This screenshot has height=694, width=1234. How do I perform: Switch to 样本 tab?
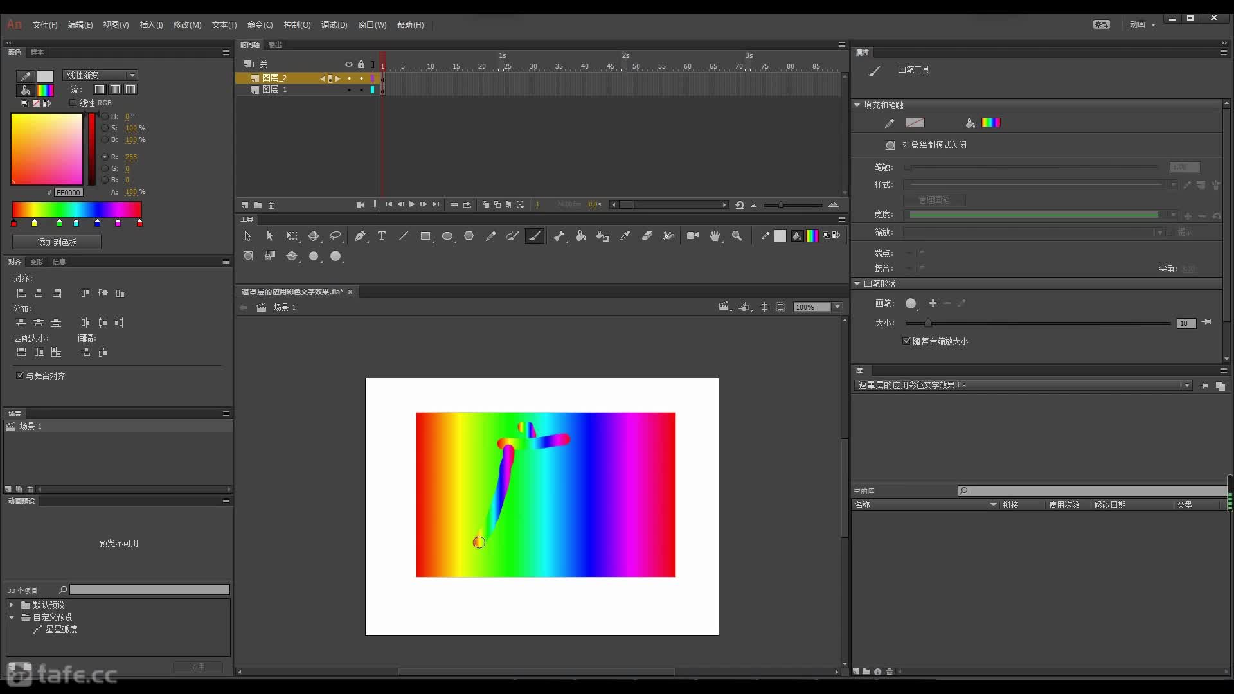37,52
